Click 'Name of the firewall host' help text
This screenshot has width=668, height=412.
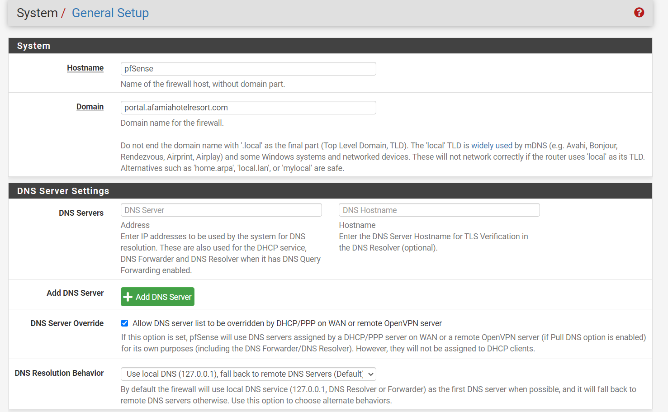tap(203, 84)
